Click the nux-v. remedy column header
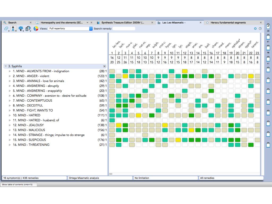The height and width of the screenshot is (204, 272). coord(129,45)
